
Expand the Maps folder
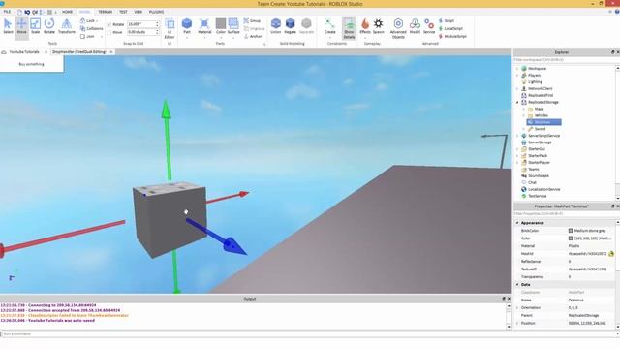(523, 109)
